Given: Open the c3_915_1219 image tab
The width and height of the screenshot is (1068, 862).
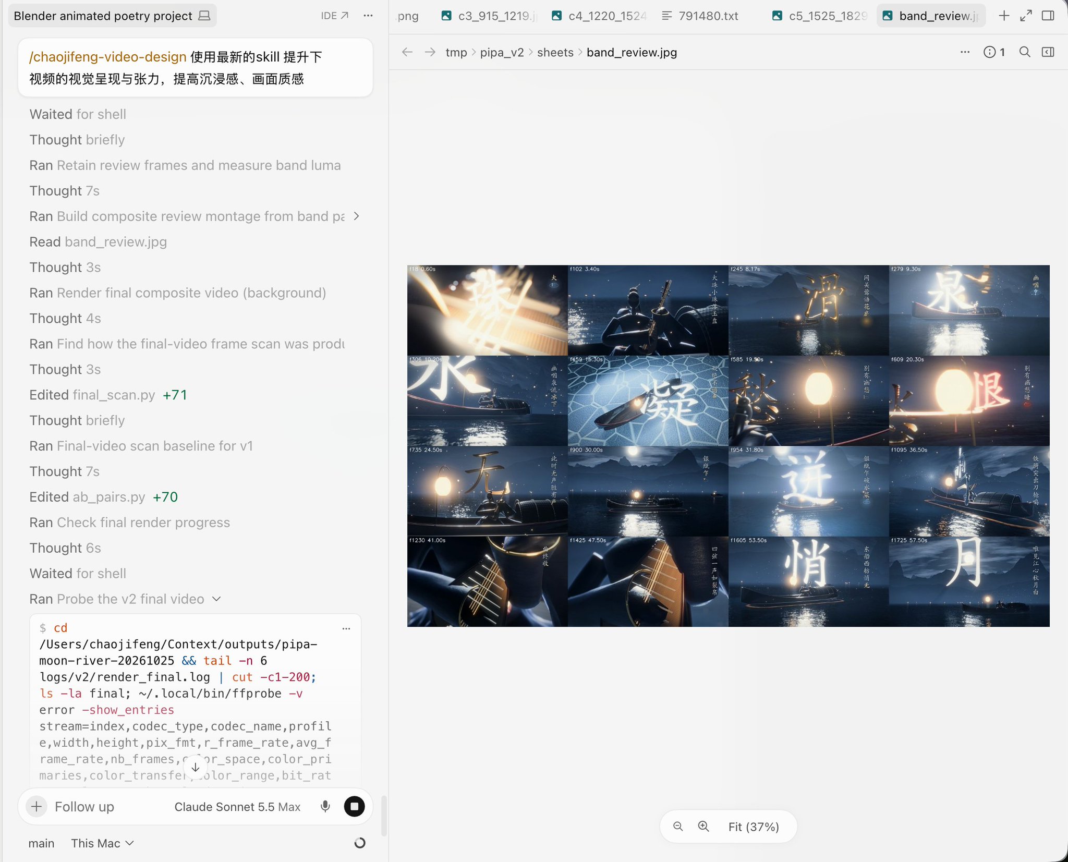Looking at the screenshot, I should pos(489,16).
